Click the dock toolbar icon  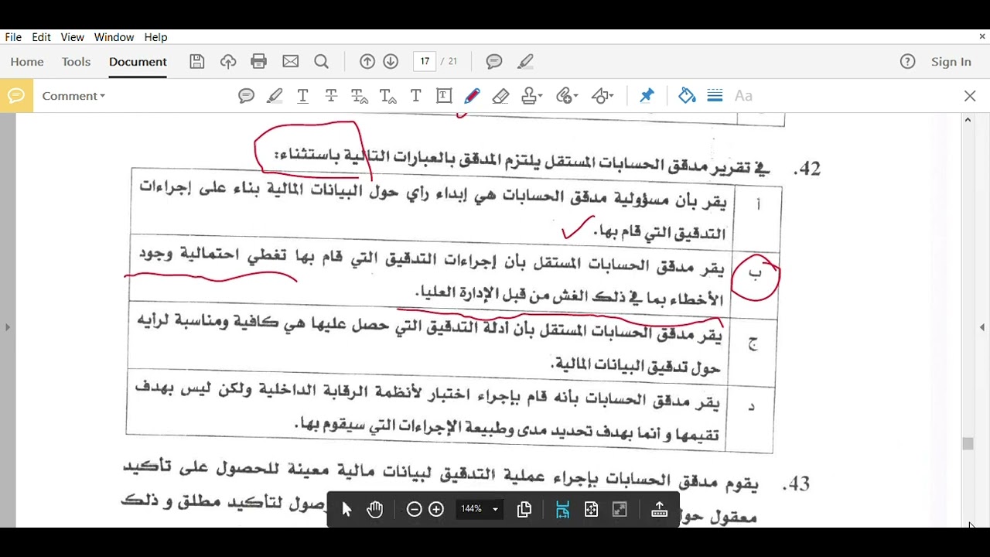[x=659, y=509]
